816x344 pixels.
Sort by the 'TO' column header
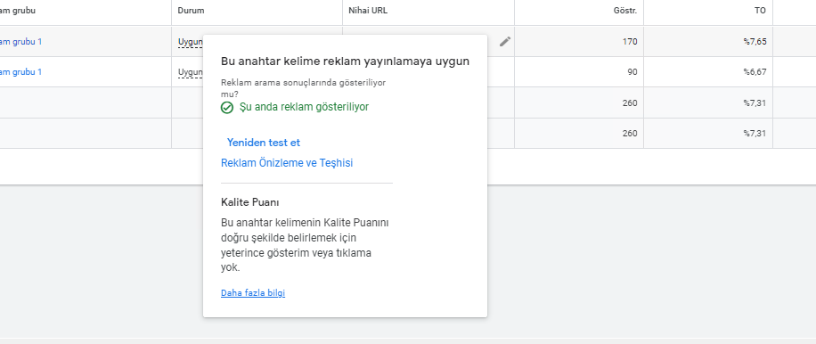760,11
